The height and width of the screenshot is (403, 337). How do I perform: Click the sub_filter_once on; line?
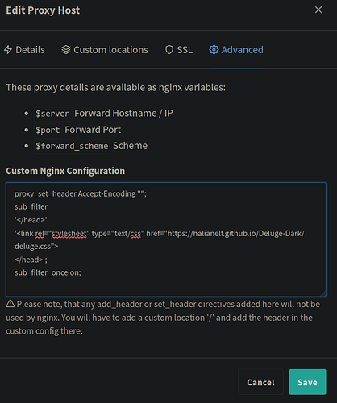click(x=48, y=272)
